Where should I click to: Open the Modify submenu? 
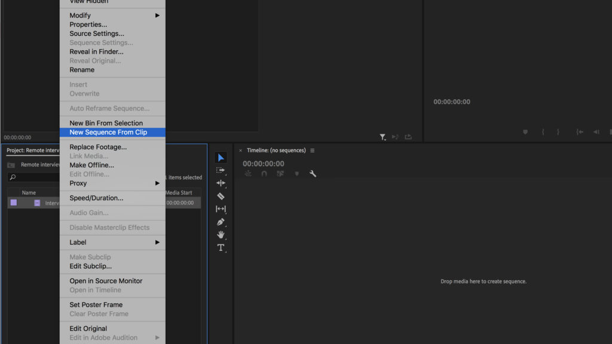[x=112, y=15]
